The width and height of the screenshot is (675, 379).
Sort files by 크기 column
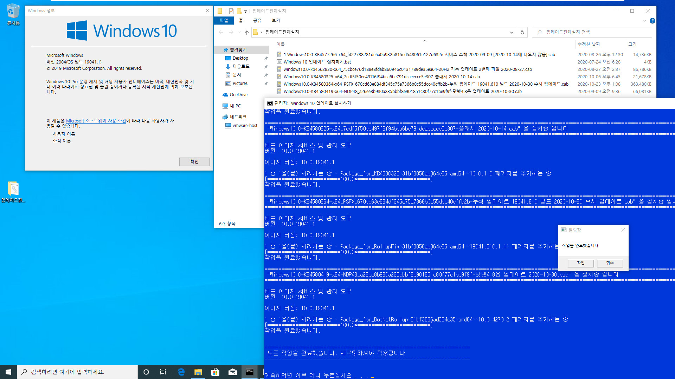(x=632, y=44)
